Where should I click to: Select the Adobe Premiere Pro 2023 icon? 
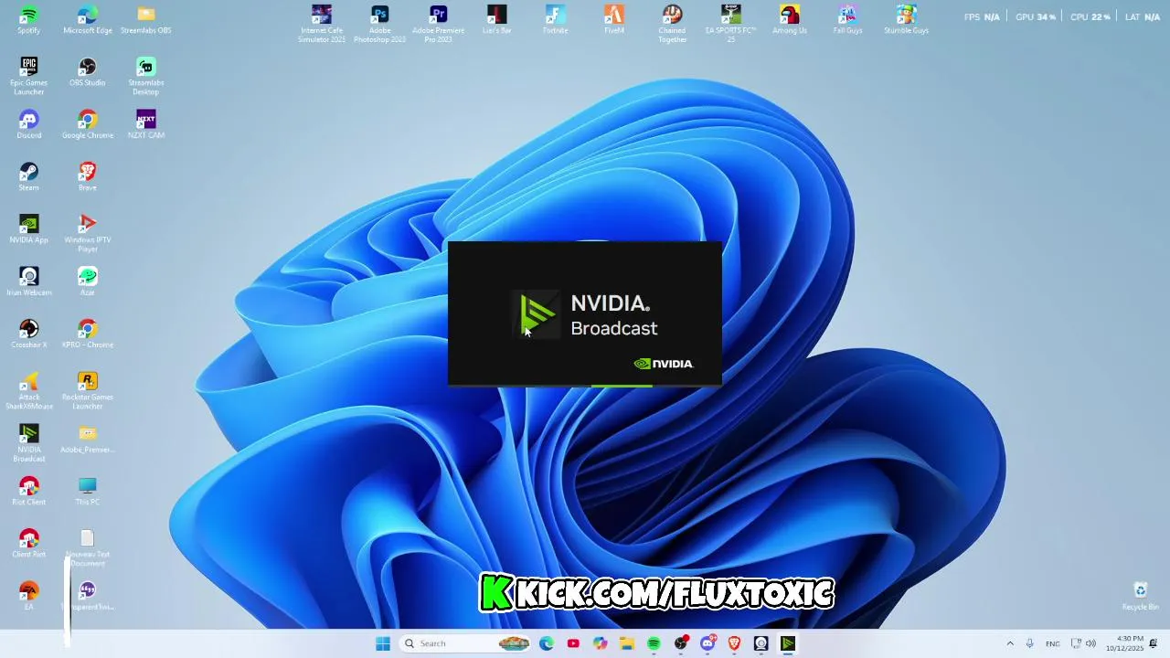(x=439, y=25)
